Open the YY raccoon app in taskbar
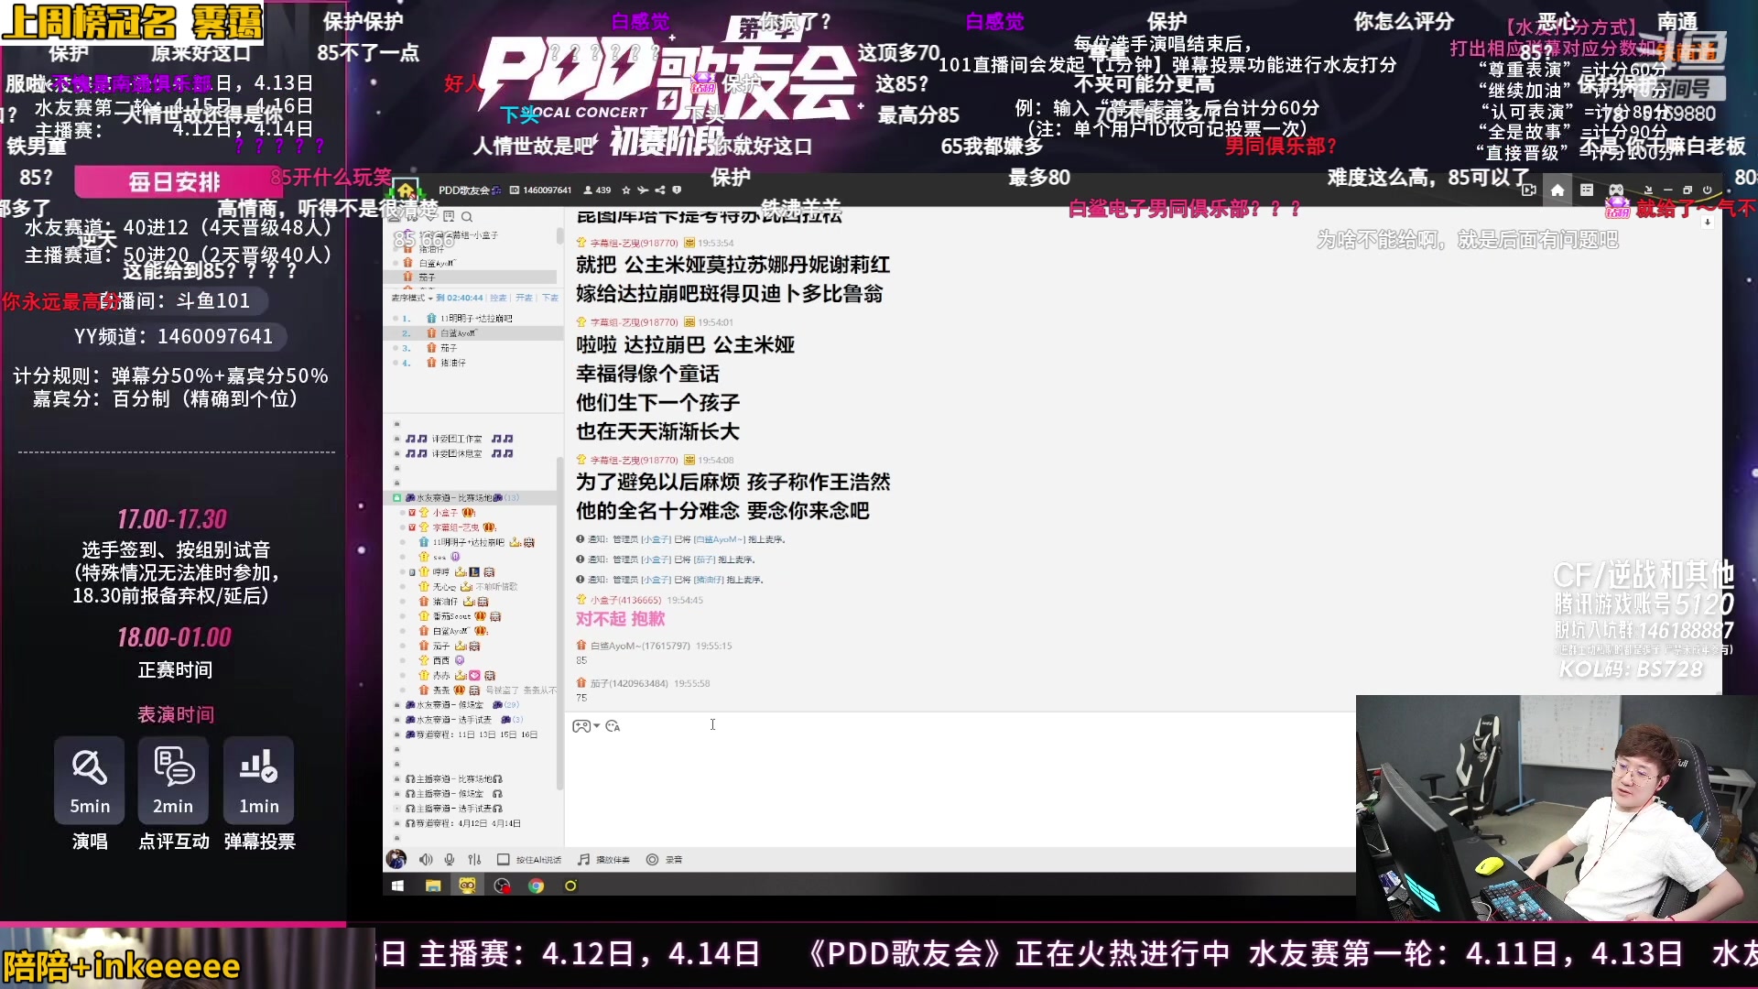 tap(467, 886)
